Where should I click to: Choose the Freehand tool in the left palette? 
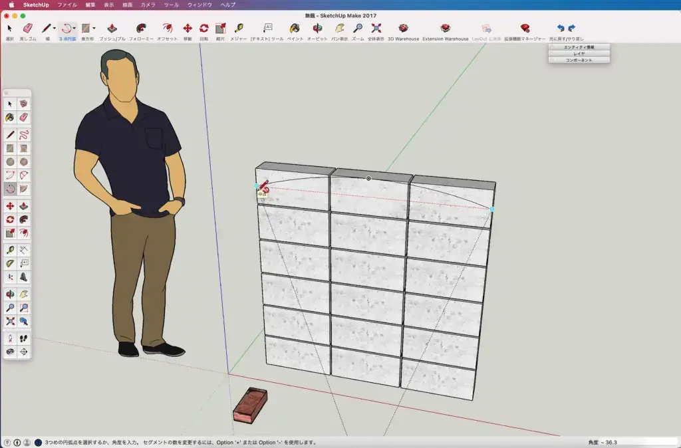(x=23, y=134)
